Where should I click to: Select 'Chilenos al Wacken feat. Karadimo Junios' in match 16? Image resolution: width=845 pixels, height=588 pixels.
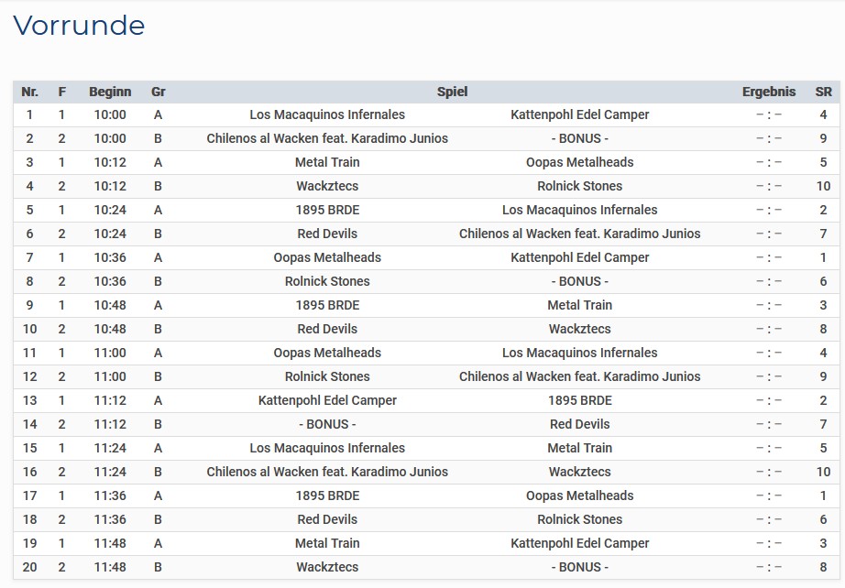(327, 472)
